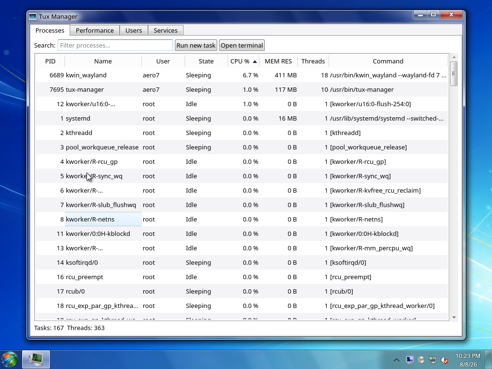492x369 pixels.
Task: Click Tux Manager taskbar icon
Action: click(36, 359)
